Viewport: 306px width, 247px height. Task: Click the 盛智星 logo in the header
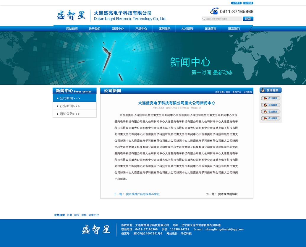click(x=71, y=15)
